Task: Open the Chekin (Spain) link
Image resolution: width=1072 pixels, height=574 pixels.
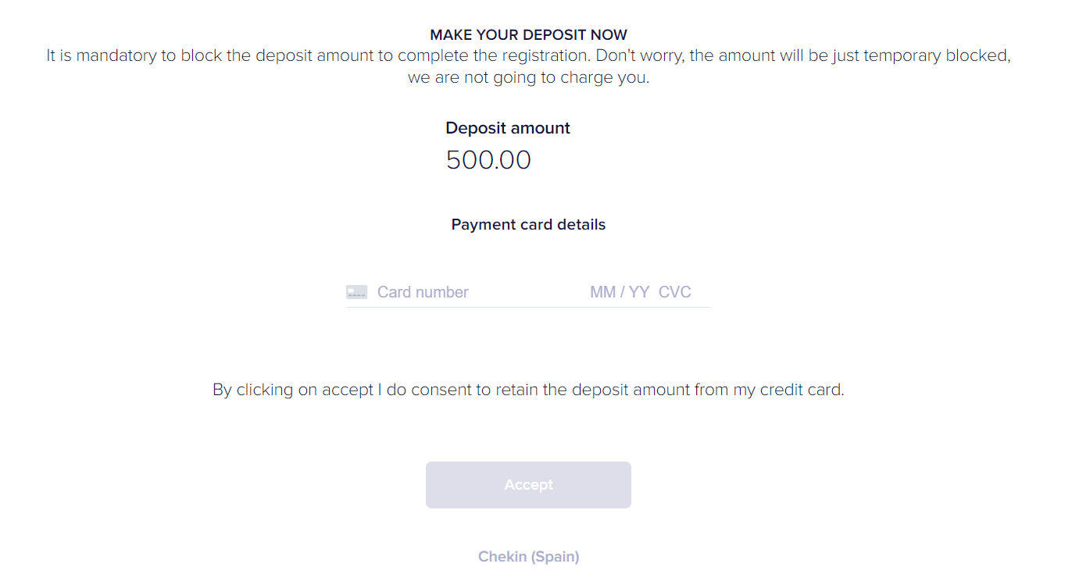Action: click(x=528, y=557)
